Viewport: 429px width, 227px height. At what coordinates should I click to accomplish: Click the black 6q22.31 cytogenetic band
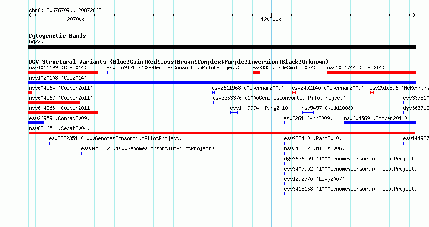pyautogui.click(x=222, y=47)
